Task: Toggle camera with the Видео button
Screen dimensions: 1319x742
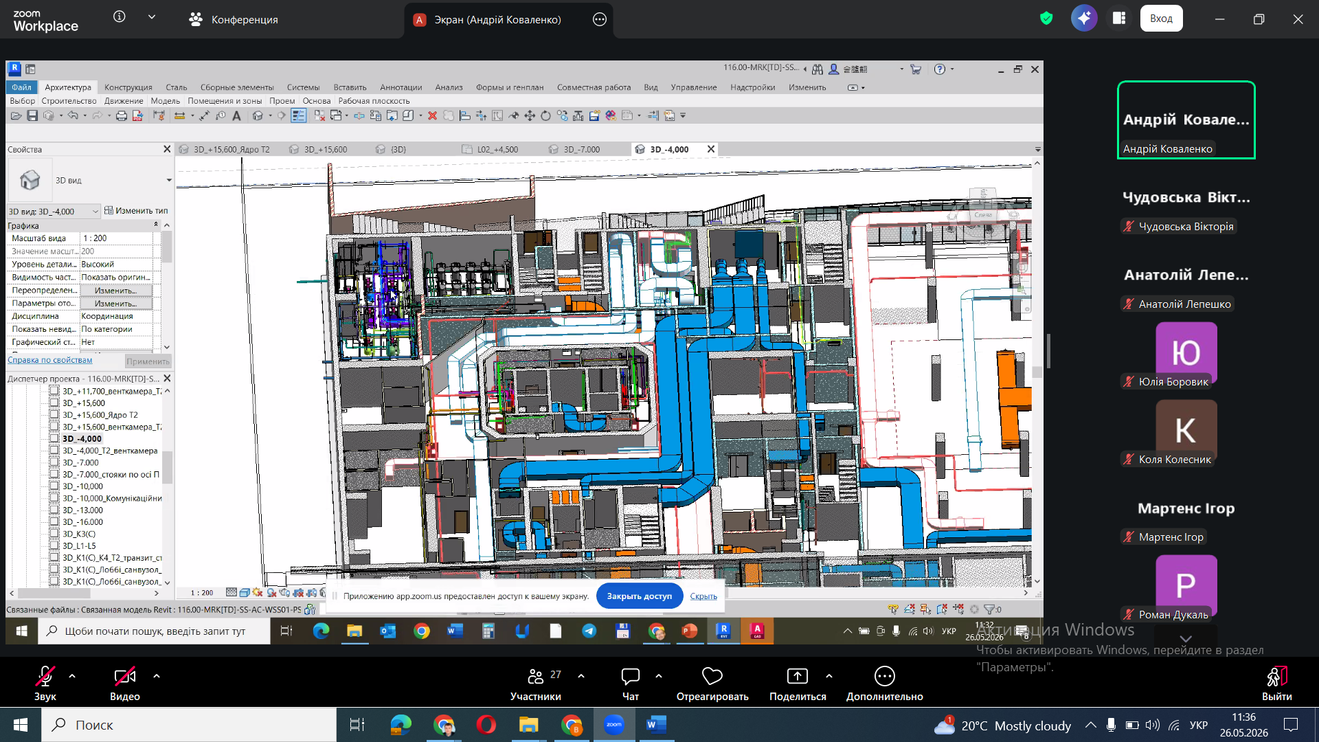Action: click(125, 684)
